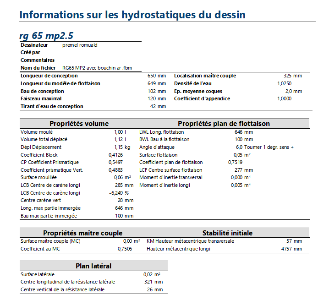The height and width of the screenshot is (300, 329).
Task: Click 'Long. max partie immergée' value 646 mm
Action: [124, 208]
